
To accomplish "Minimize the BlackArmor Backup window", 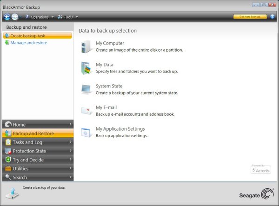I will 256,5.
